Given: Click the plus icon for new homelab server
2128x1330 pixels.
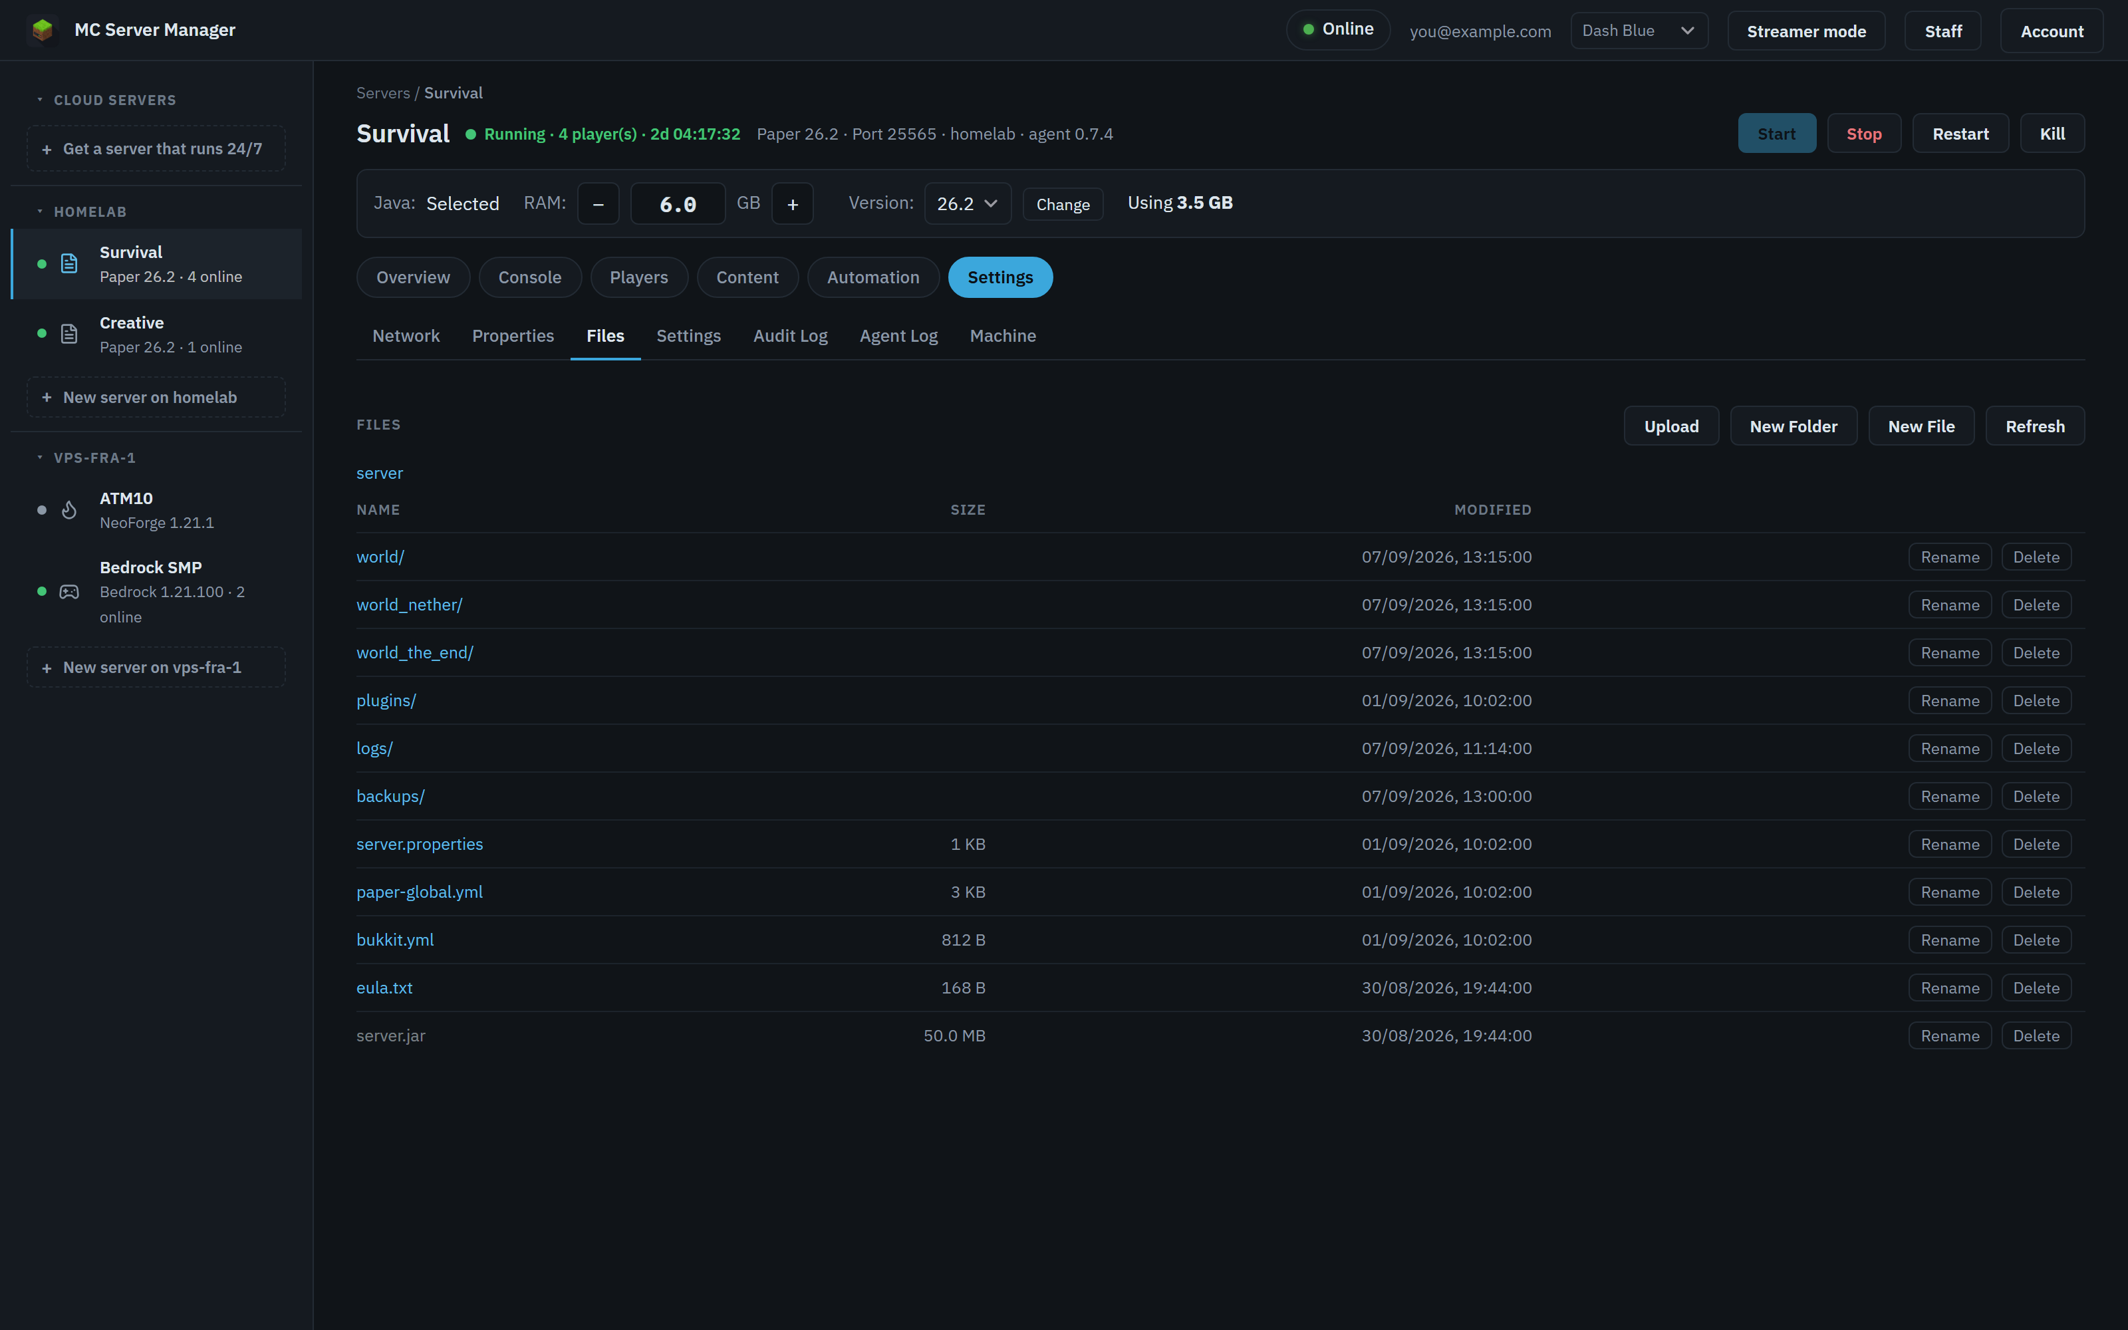Looking at the screenshot, I should point(47,398).
